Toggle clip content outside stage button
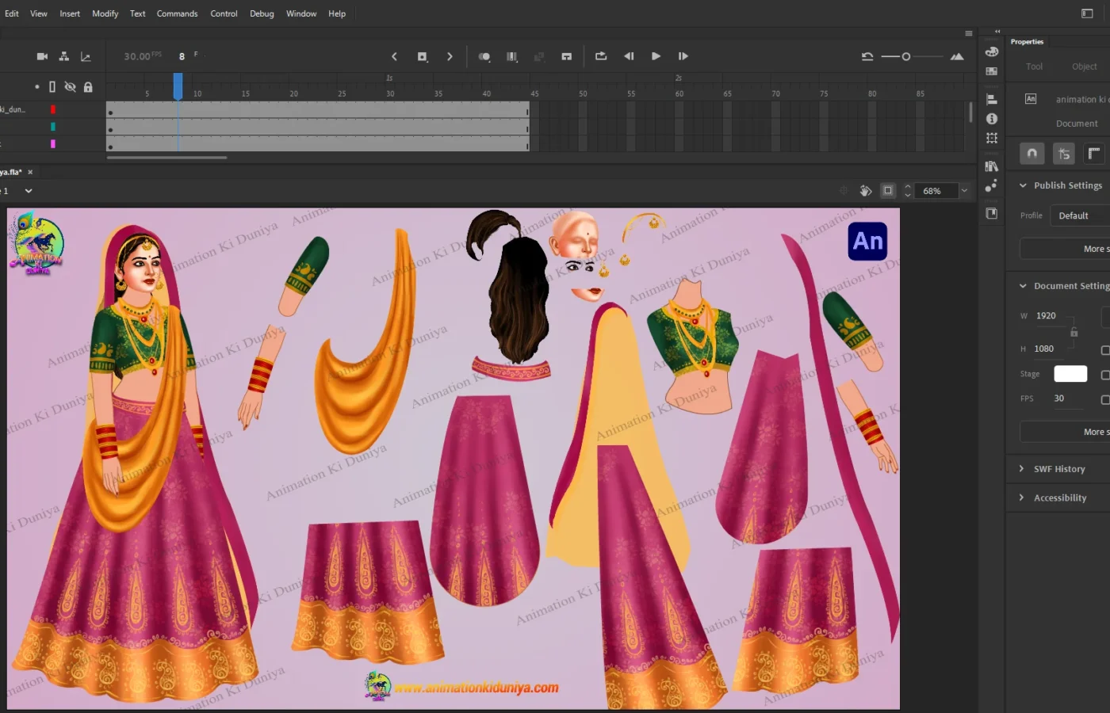This screenshot has height=713, width=1110. [x=888, y=191]
